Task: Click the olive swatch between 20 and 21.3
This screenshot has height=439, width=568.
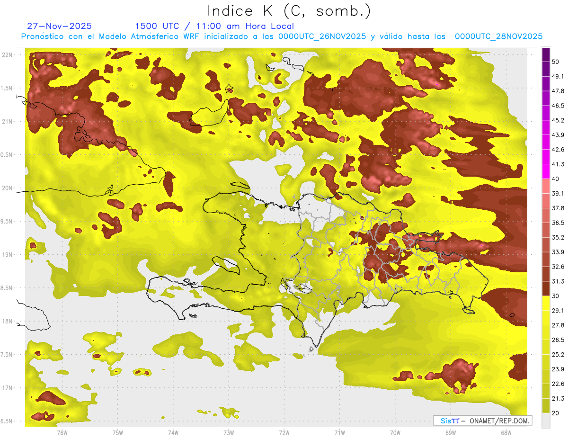Action: click(x=546, y=406)
